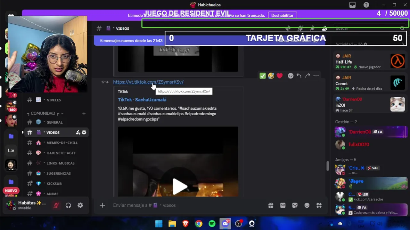Click the plus attachment button
Image resolution: width=410 pixels, height=230 pixels.
(102, 205)
